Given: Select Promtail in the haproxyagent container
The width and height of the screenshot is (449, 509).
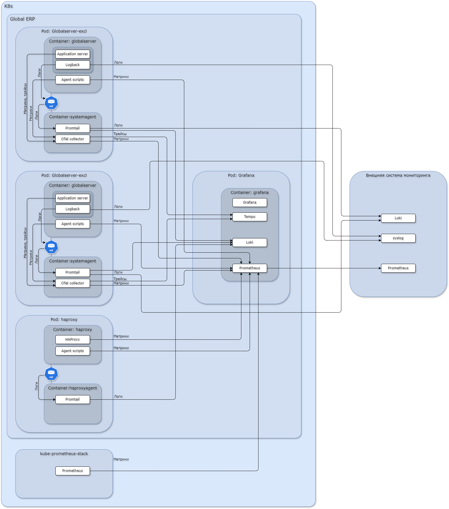Looking at the screenshot, I should click(x=73, y=399).
